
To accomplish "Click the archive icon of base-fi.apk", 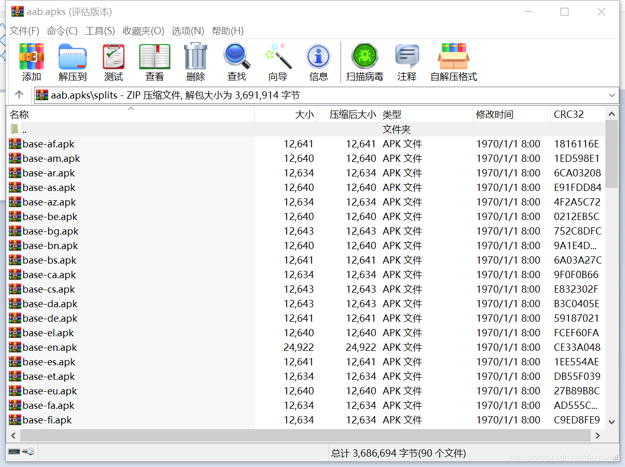I will point(15,420).
